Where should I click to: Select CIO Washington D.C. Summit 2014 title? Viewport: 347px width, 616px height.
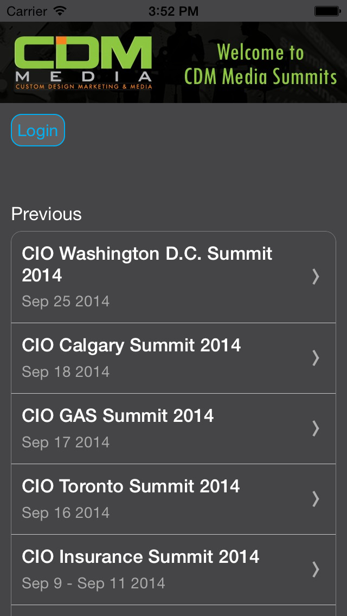pos(147,264)
